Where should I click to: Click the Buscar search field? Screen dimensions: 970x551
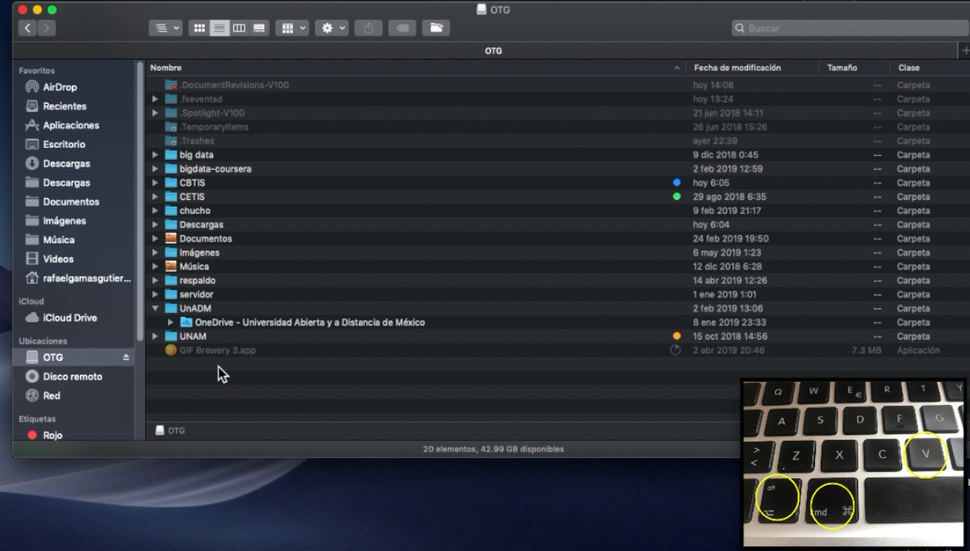pyautogui.click(x=848, y=28)
